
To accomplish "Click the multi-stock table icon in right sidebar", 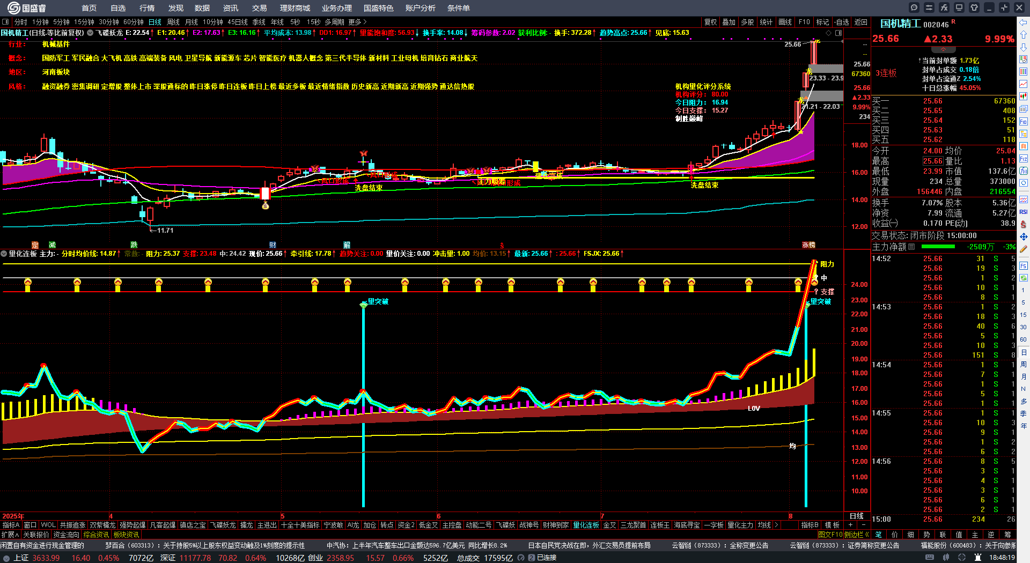I will (1024, 72).
